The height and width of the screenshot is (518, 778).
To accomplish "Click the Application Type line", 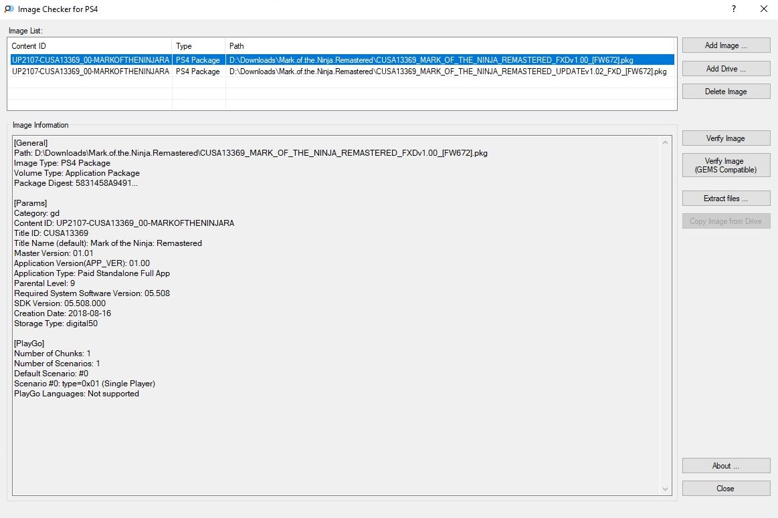I will tap(92, 273).
